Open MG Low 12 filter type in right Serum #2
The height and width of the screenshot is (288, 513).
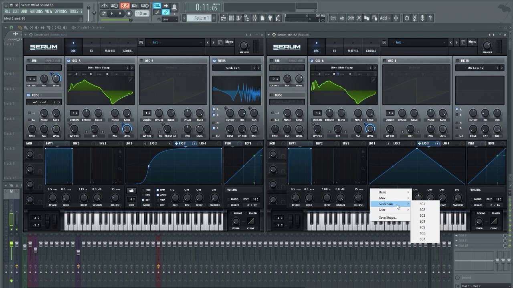coord(475,68)
